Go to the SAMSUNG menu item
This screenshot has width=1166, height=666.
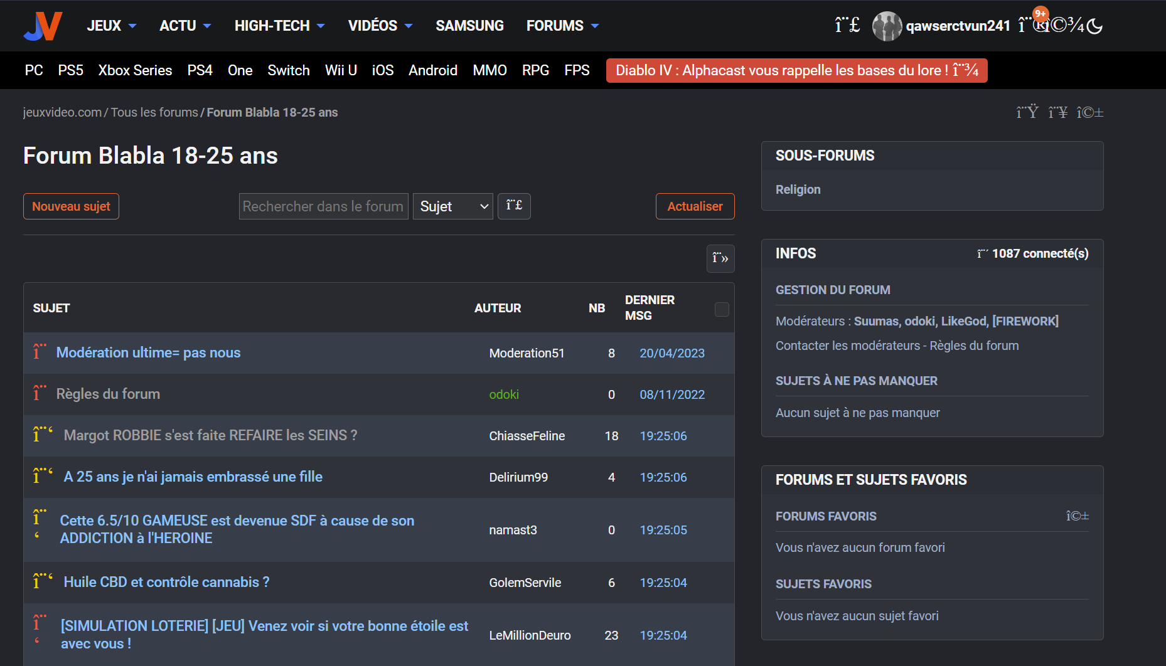tap(469, 26)
